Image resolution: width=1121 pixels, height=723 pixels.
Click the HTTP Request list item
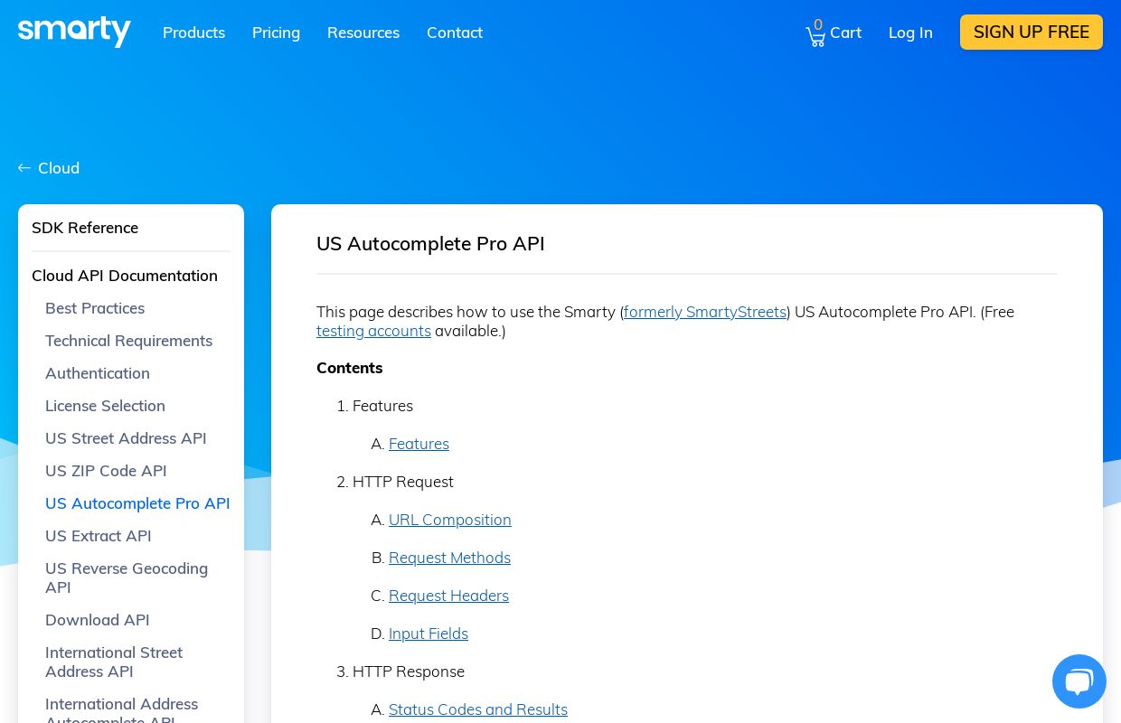(403, 482)
